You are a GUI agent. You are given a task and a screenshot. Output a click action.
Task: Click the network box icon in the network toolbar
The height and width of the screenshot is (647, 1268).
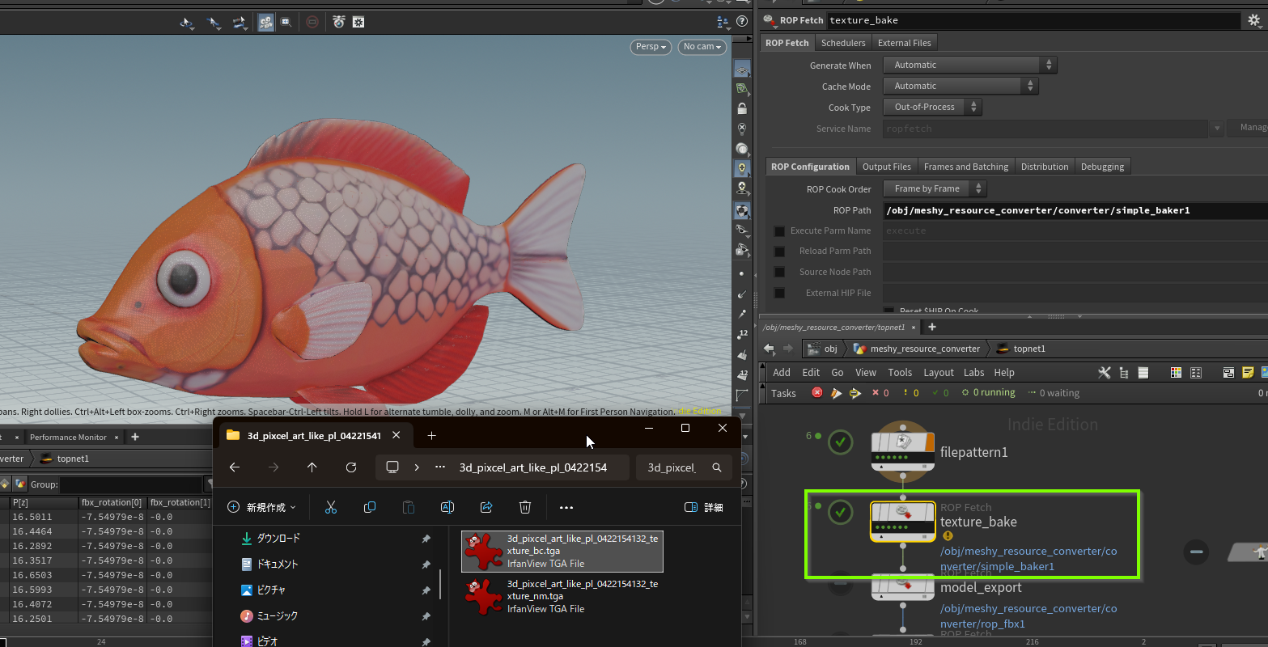pyautogui.click(x=1228, y=373)
